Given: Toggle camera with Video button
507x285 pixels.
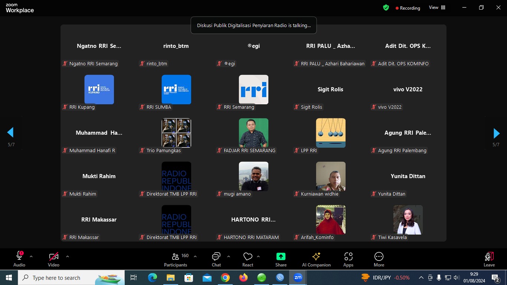Looking at the screenshot, I should [53, 259].
